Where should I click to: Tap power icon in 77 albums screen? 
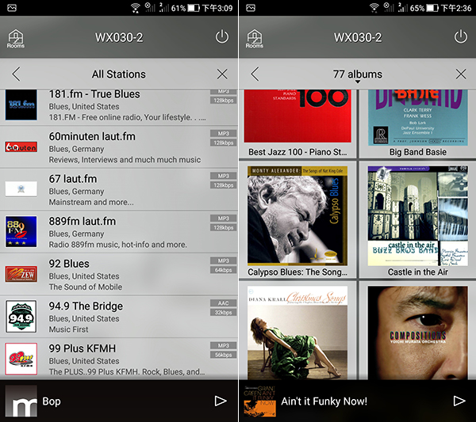click(x=460, y=36)
